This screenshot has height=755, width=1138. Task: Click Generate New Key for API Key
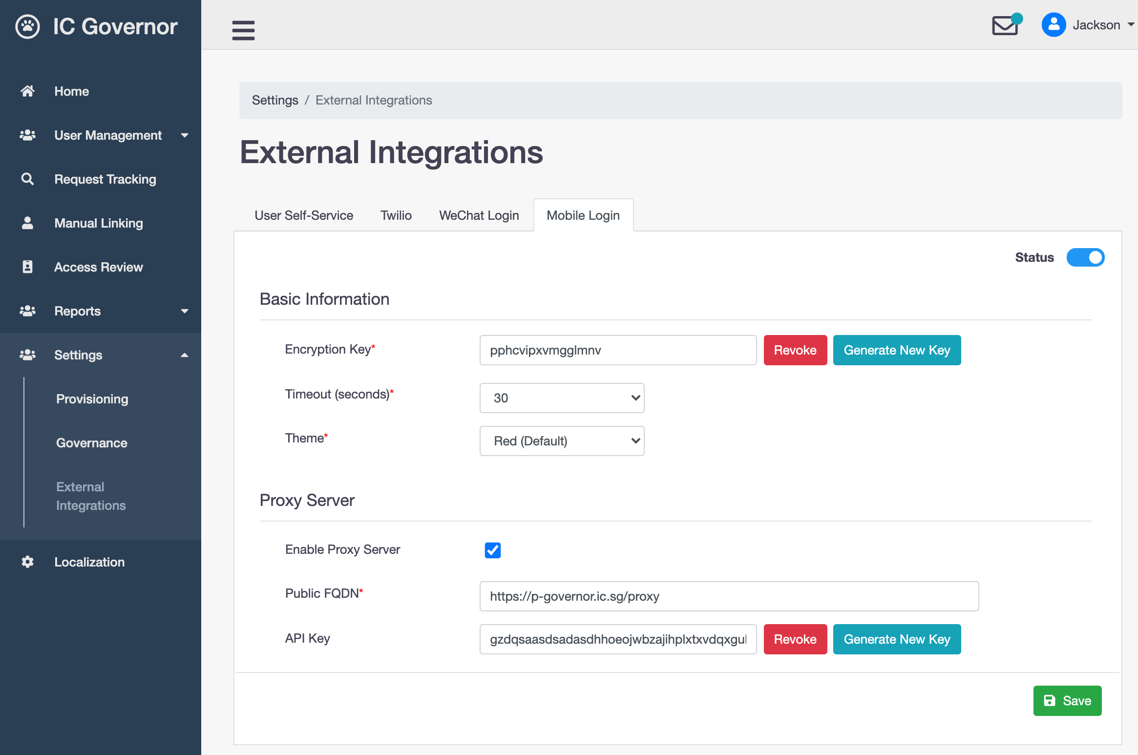(897, 639)
